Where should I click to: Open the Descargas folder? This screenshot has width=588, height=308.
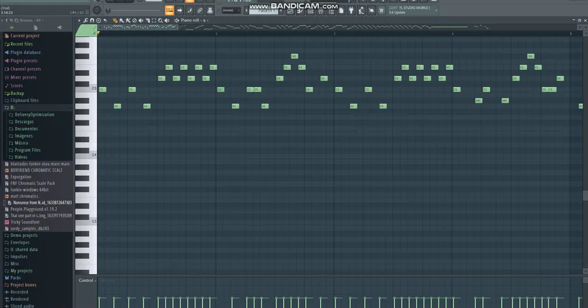point(24,122)
